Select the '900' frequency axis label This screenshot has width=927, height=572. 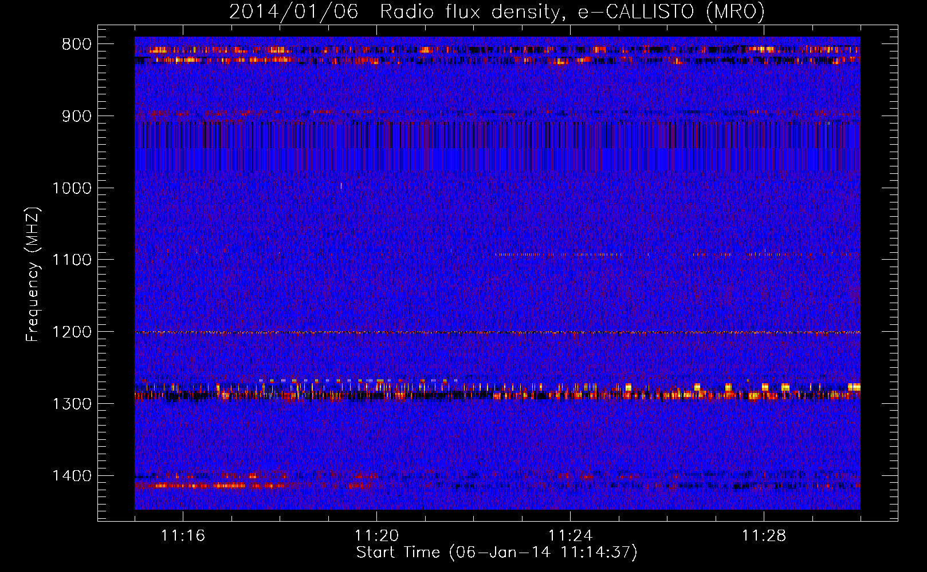pyautogui.click(x=77, y=116)
